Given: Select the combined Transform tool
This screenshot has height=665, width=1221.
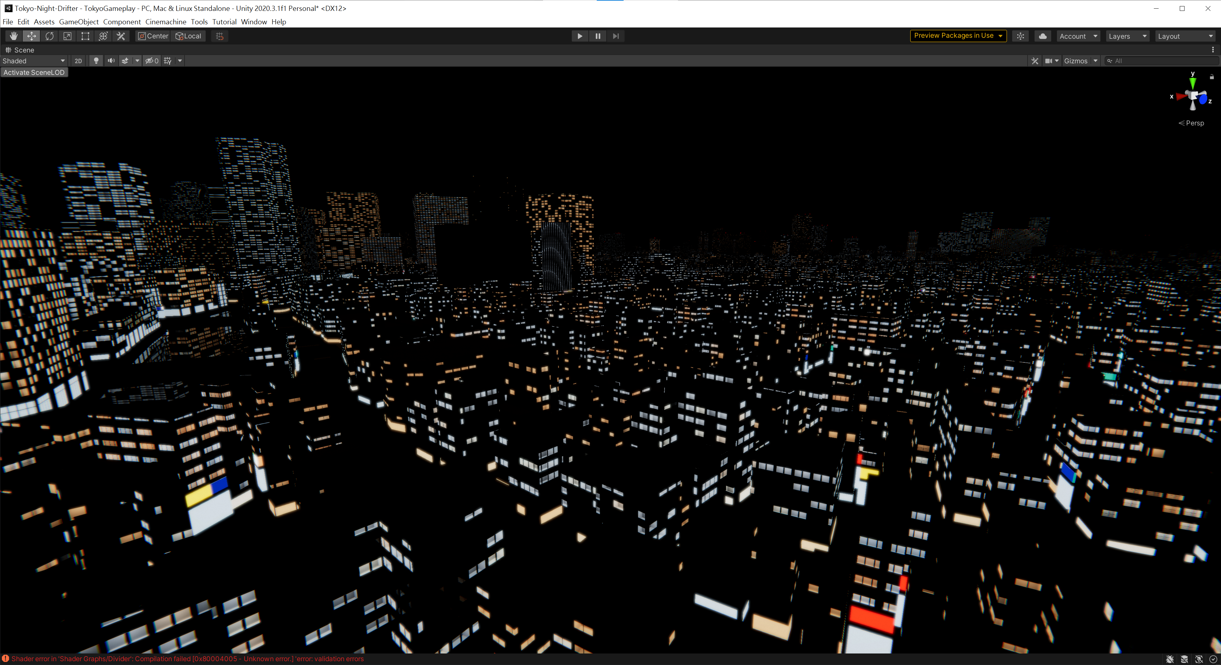Looking at the screenshot, I should click(x=103, y=36).
